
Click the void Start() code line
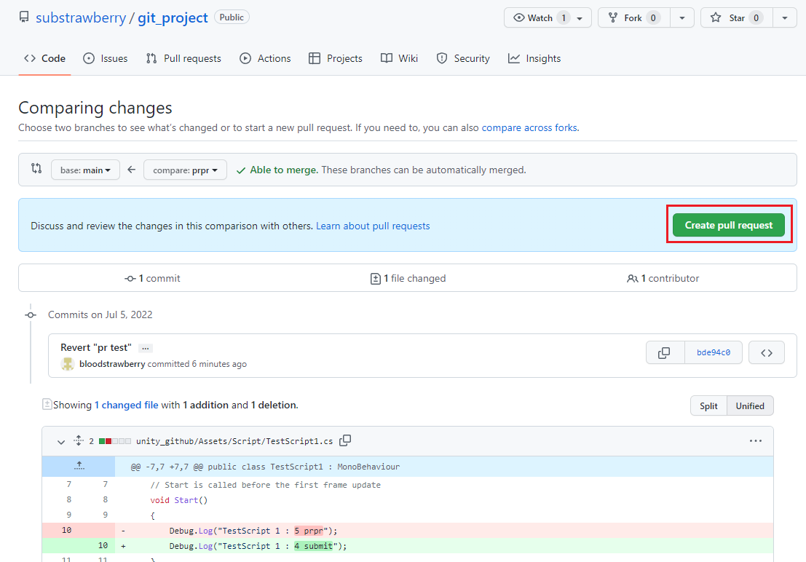179,500
